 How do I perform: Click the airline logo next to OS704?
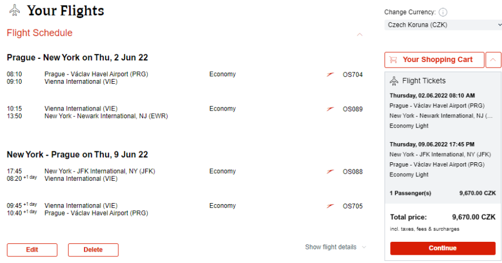[330, 75]
